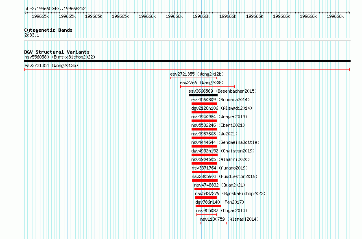Select the nsv3940984 red bar glyph
This screenshot has height=239, width=362.
(x=204, y=121)
